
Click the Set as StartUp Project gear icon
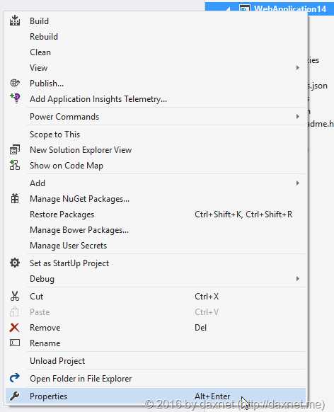pyautogui.click(x=15, y=263)
